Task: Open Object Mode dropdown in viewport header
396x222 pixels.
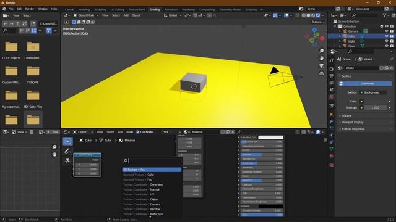Action: point(86,15)
